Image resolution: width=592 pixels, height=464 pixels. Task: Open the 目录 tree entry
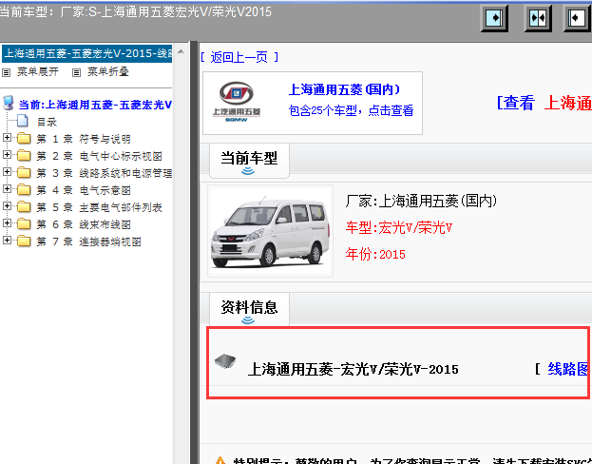point(47,122)
